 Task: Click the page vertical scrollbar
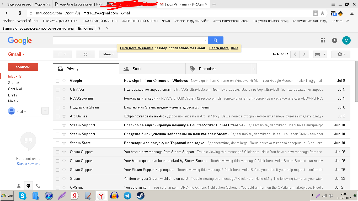pyautogui.click(x=356, y=81)
